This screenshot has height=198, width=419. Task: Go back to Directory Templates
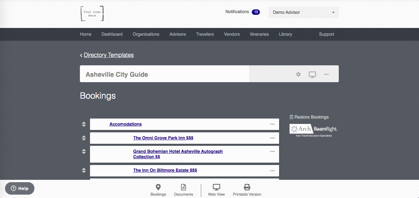click(109, 55)
